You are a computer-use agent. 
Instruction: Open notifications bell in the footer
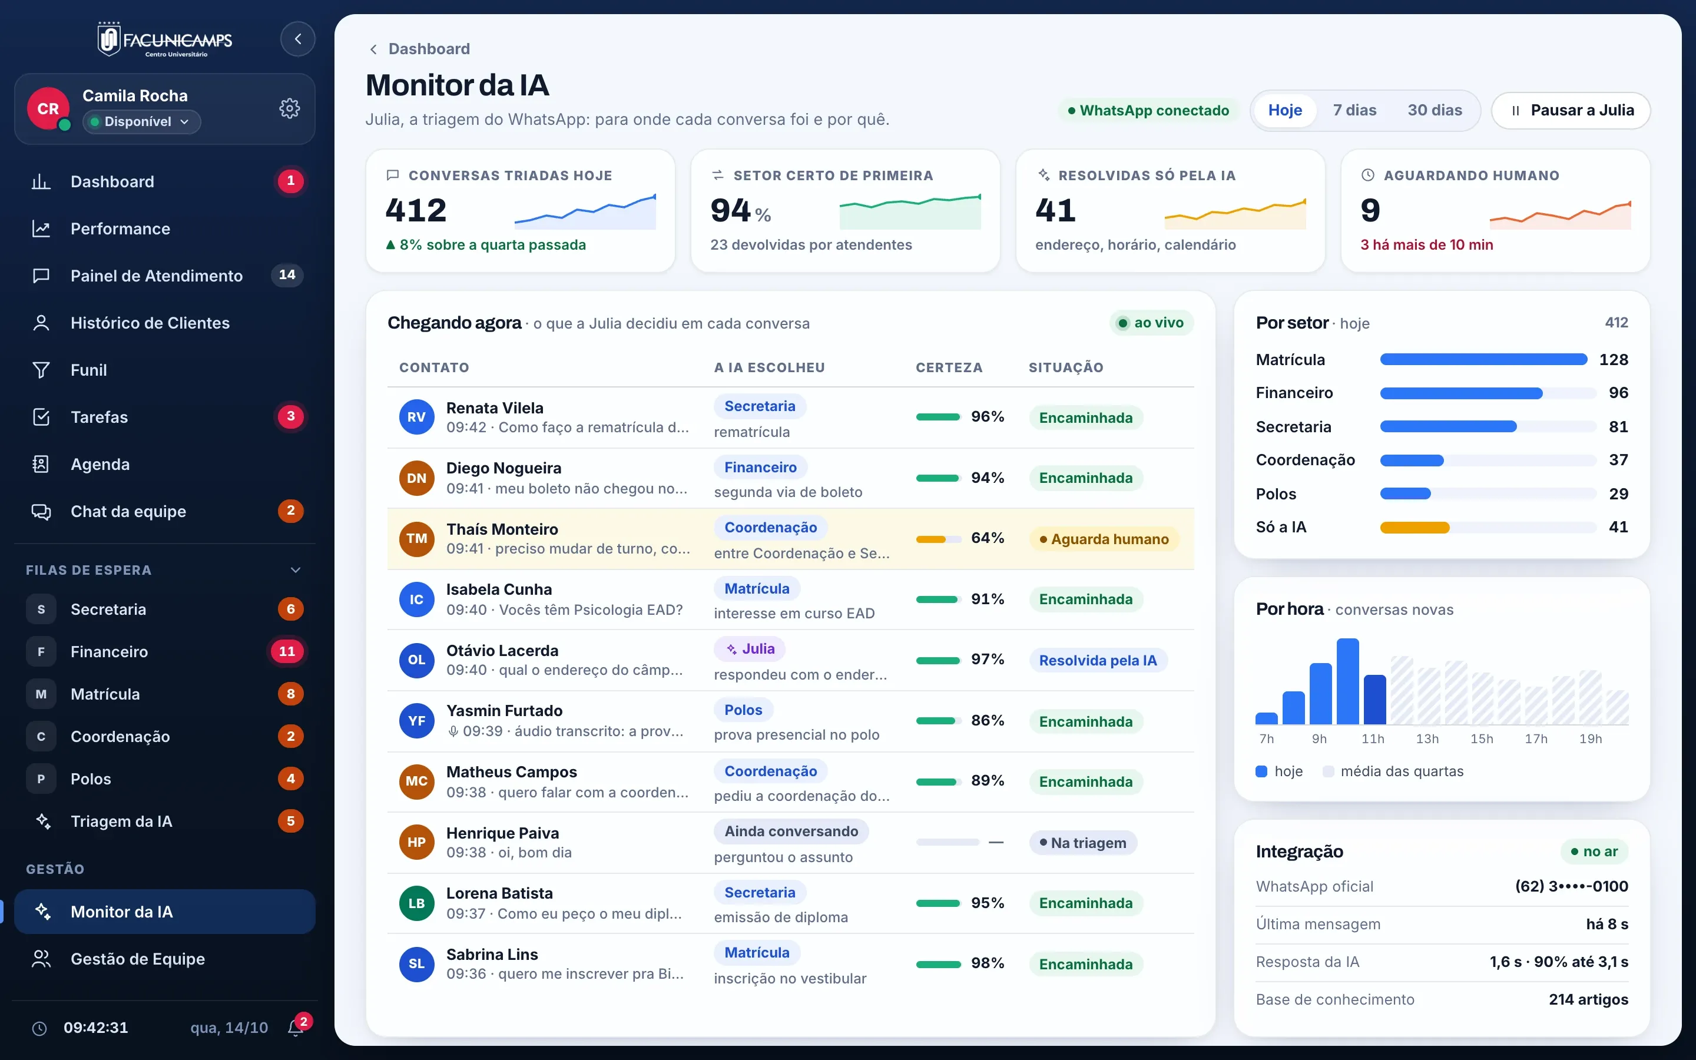pos(296,1028)
